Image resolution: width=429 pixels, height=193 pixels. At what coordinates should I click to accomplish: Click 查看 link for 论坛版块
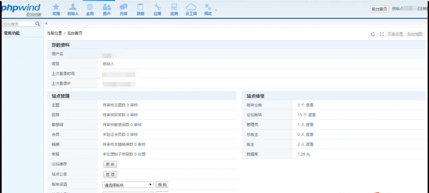pos(312,115)
